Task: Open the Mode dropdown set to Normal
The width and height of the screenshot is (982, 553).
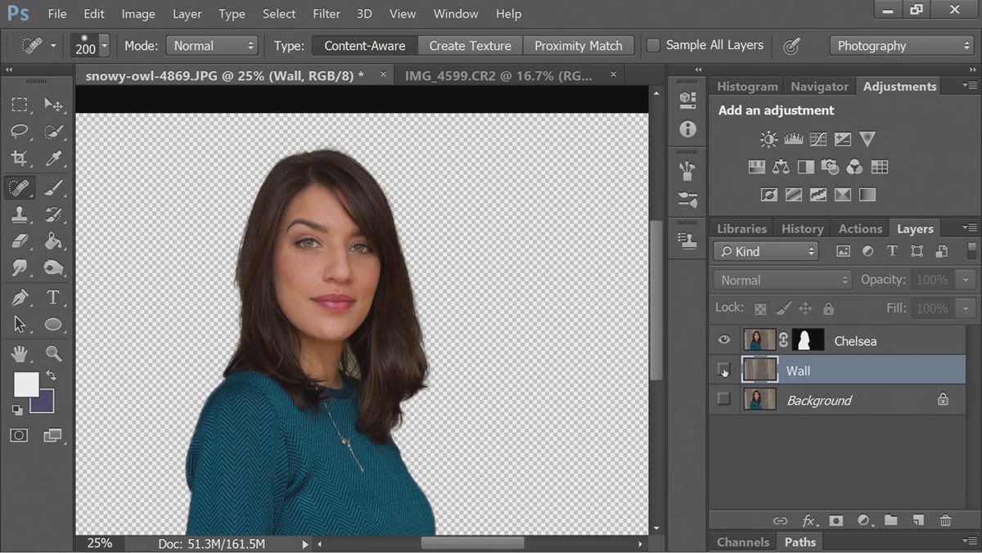Action: coord(212,46)
